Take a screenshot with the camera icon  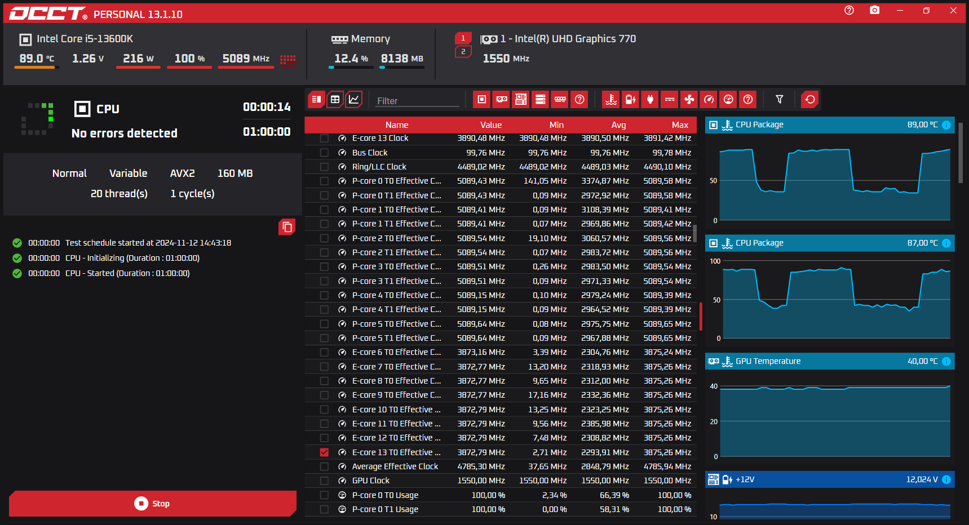875,11
